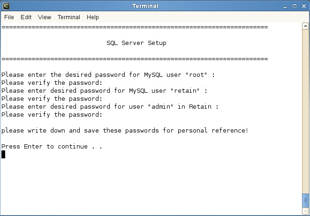Open the Help menu
This screenshot has width=310, height=216.
pyautogui.click(x=93, y=17)
